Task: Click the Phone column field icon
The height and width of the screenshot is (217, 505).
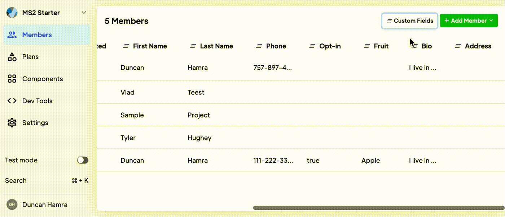Action: pyautogui.click(x=259, y=46)
